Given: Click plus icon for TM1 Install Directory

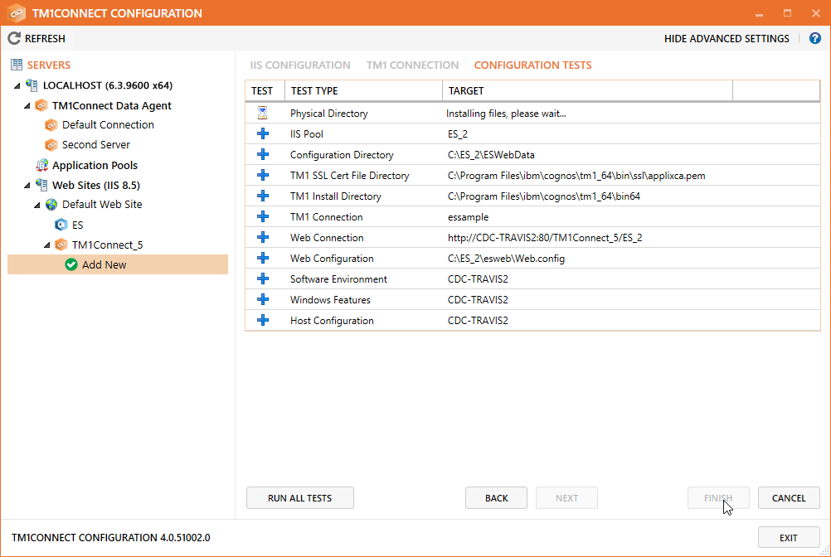Looking at the screenshot, I should [x=263, y=196].
